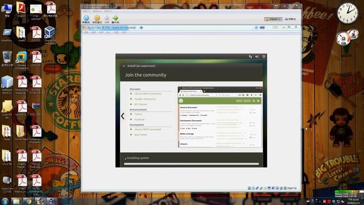Expand the Installing system details triangle
The height and width of the screenshot is (205, 364).
click(125, 158)
